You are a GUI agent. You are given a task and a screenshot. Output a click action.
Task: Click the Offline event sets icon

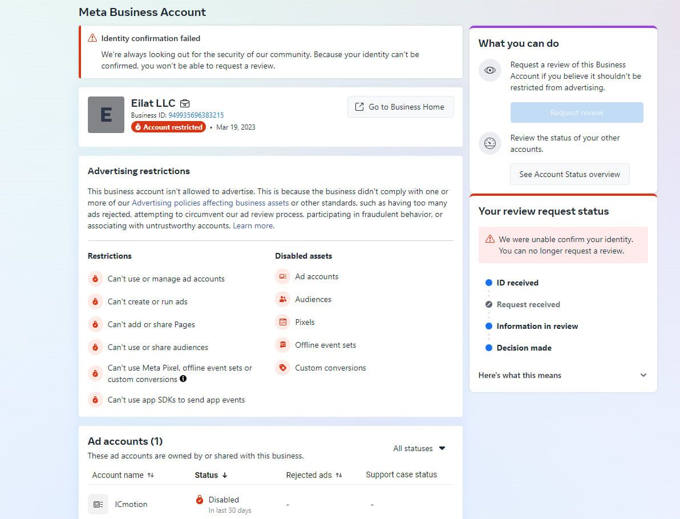(x=282, y=345)
